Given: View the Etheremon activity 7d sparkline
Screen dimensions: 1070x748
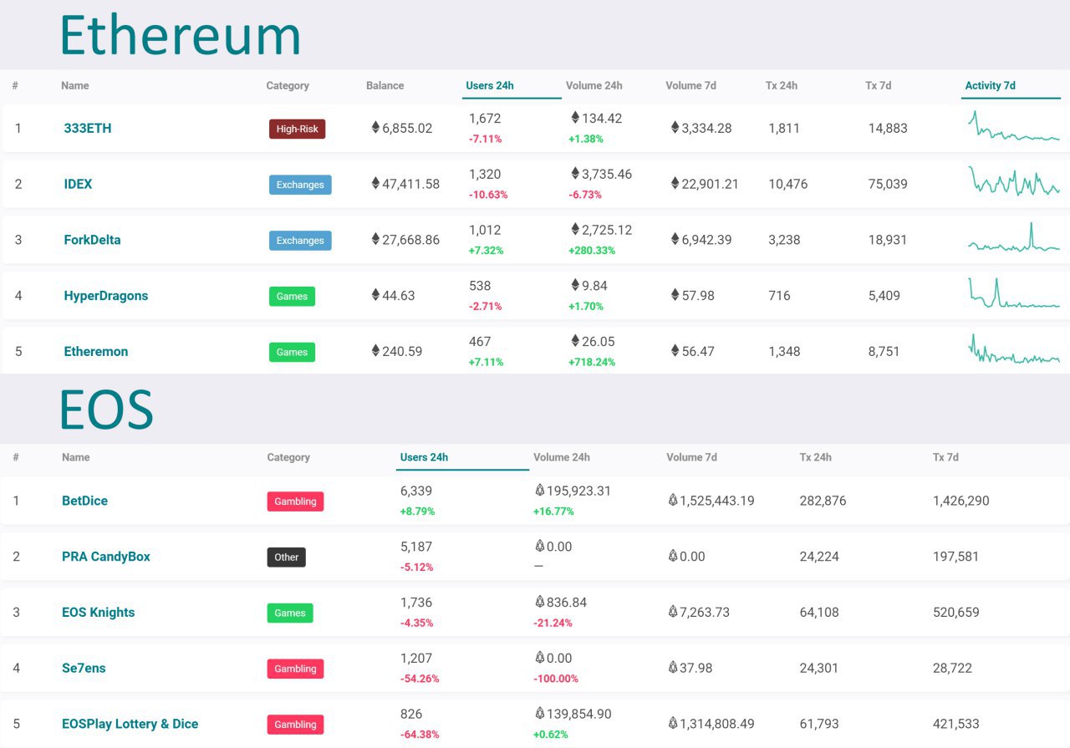Looking at the screenshot, I should point(1014,349).
